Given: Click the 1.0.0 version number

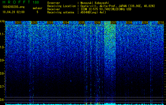Looking at the screenshot, I should point(36,2).
